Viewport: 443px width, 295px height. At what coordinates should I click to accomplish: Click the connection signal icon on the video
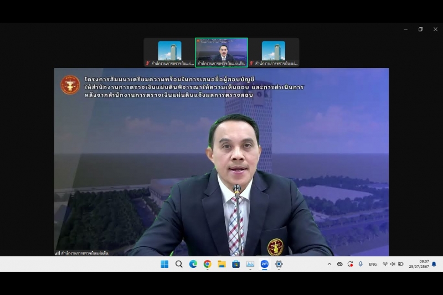[x=58, y=253]
